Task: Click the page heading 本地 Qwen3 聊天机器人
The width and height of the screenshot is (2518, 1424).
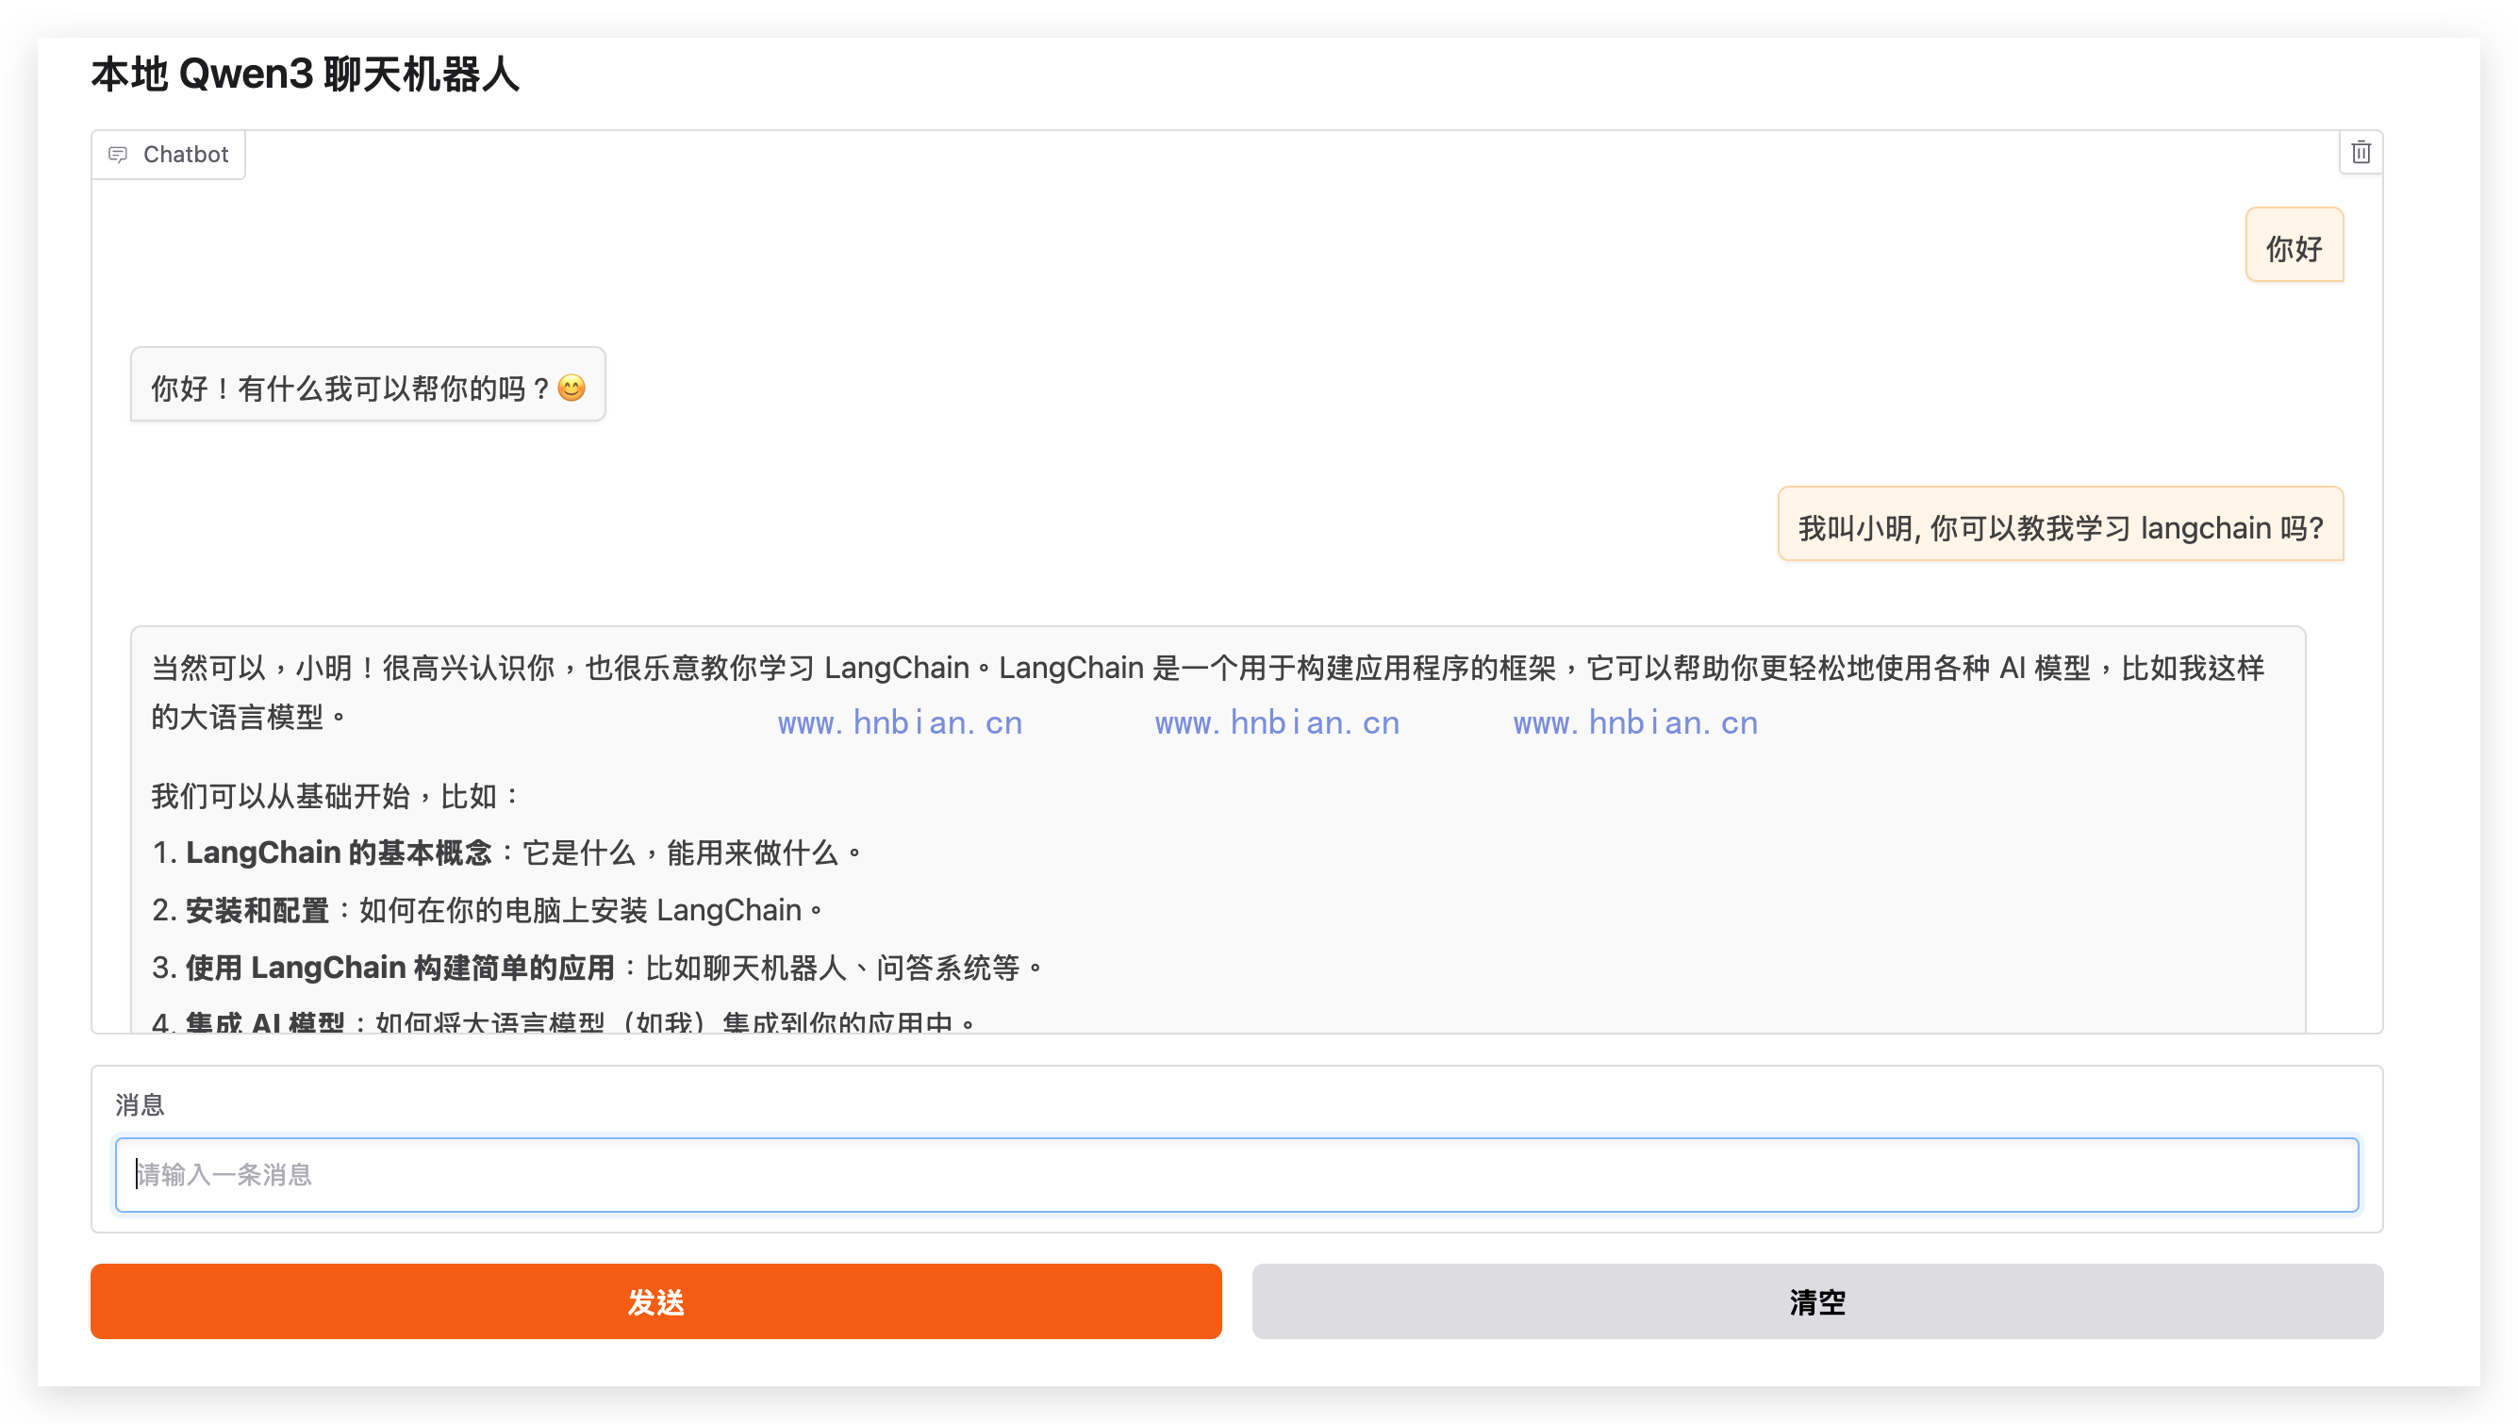Action: click(x=306, y=75)
